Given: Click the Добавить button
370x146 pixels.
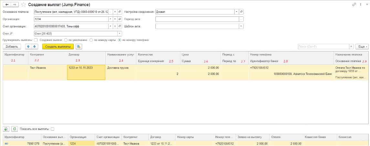Looking at the screenshot, I should pyautogui.click(x=12, y=47).
